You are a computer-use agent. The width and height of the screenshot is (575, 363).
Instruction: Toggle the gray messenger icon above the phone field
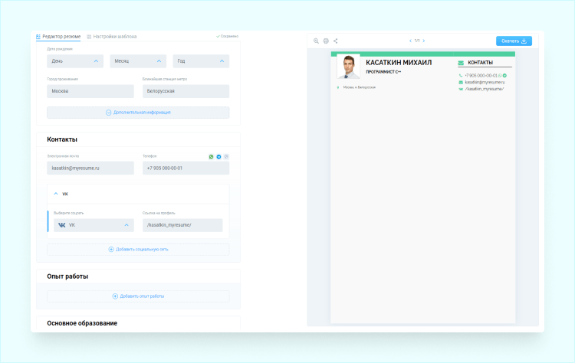pos(226,157)
